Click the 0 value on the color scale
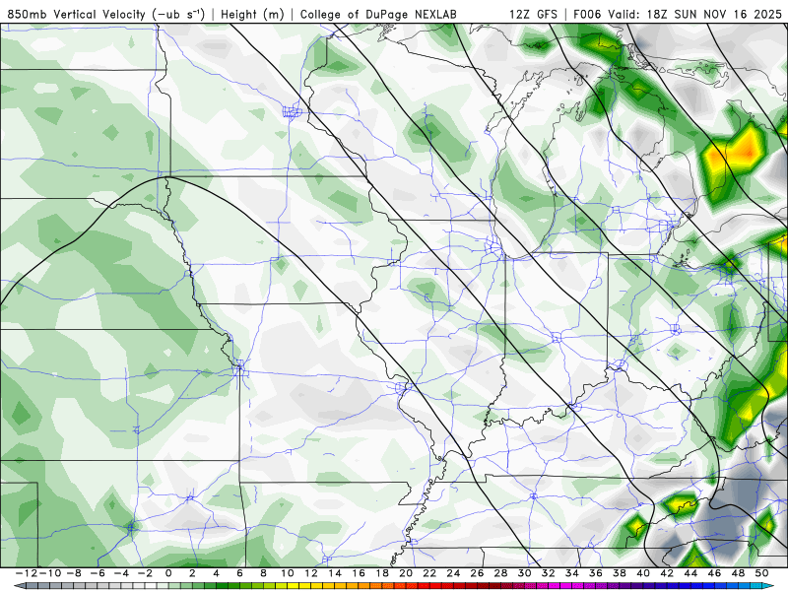 (x=168, y=573)
